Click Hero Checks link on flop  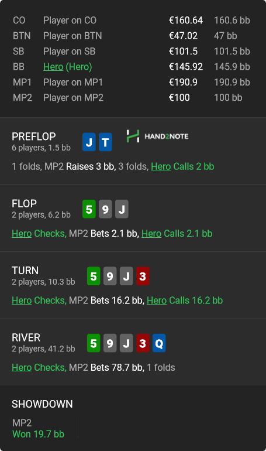pyautogui.click(x=39, y=233)
